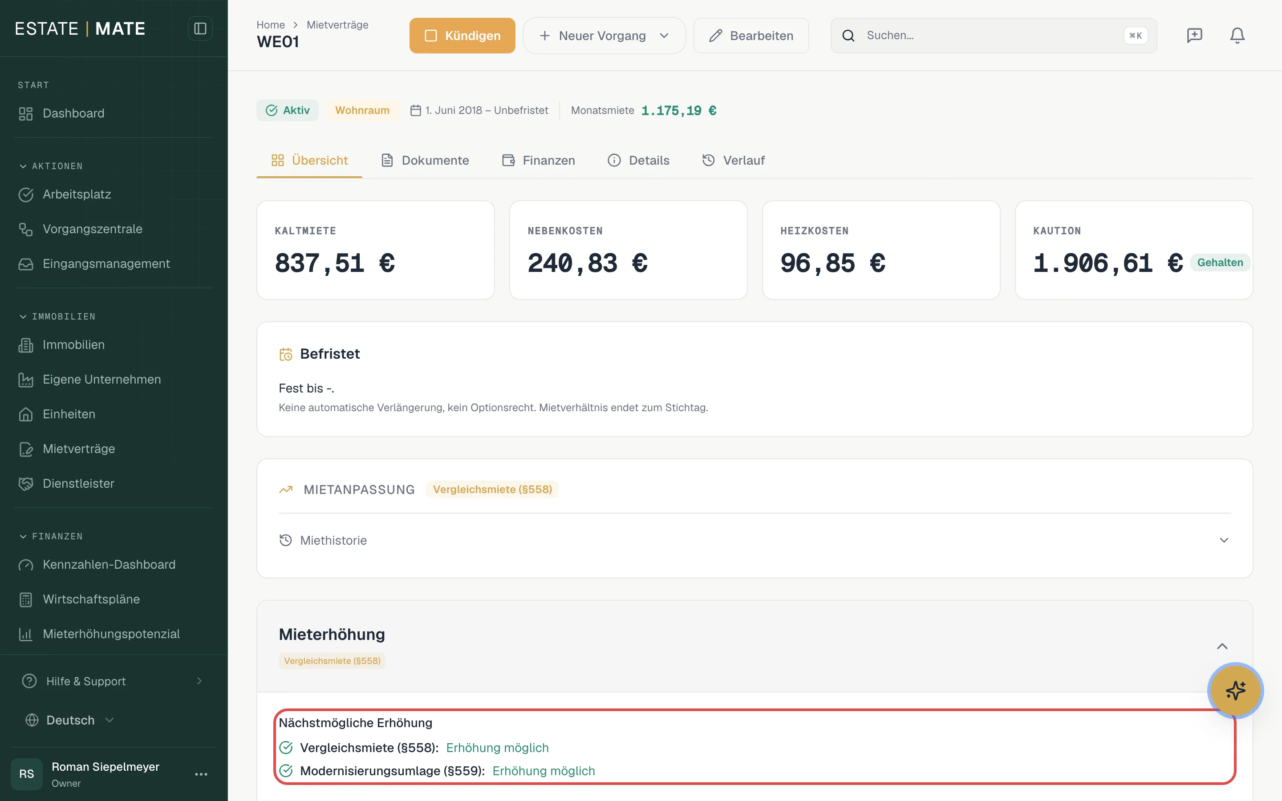Click the Miethistorie history icon

[x=285, y=540]
